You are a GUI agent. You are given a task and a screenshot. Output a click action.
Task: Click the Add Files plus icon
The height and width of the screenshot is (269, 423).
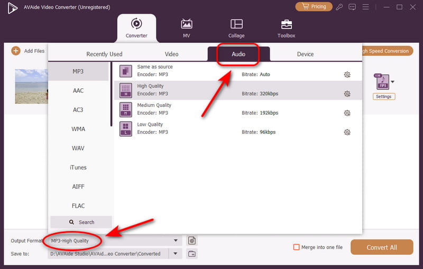tap(15, 51)
